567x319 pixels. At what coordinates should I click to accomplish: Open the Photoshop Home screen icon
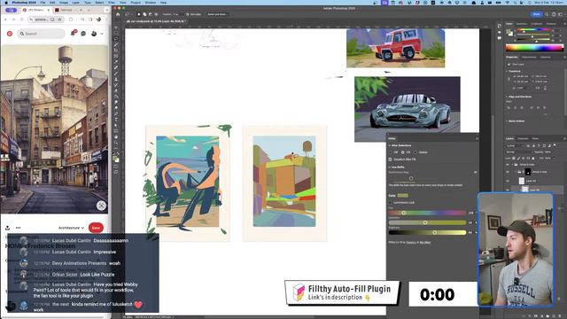(118, 14)
